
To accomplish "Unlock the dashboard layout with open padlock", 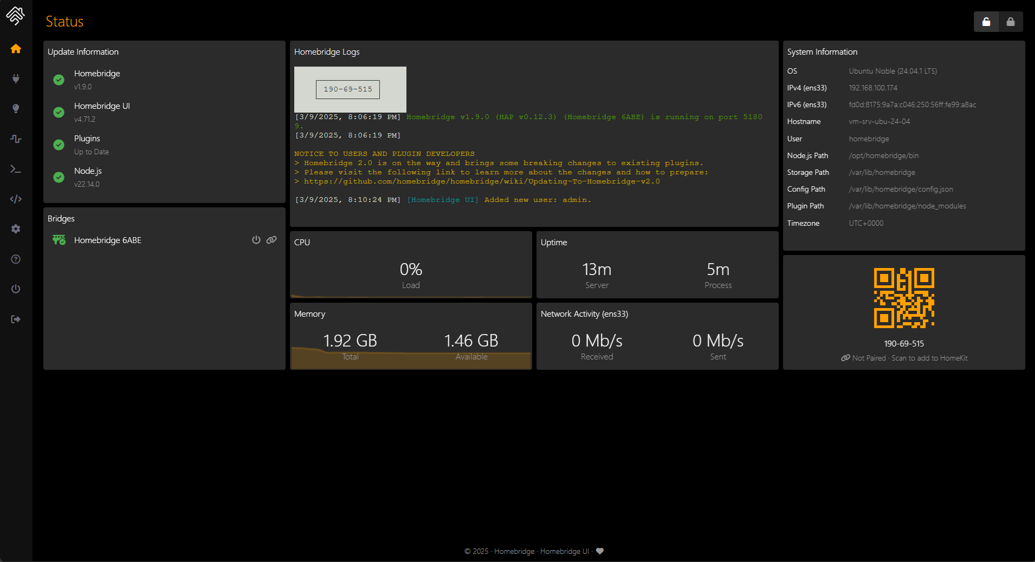I will point(986,22).
